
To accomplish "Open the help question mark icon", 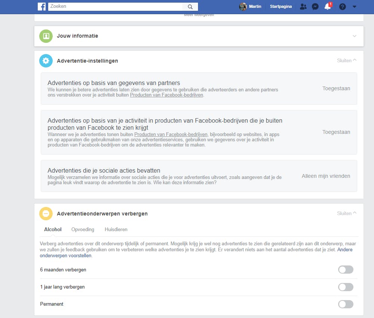I will click(x=342, y=7).
